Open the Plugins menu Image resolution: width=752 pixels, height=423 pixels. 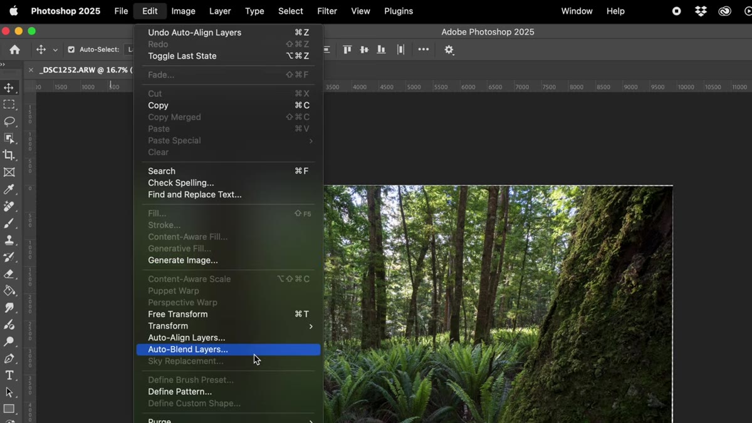click(399, 11)
